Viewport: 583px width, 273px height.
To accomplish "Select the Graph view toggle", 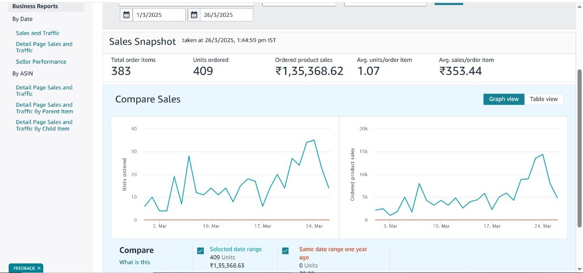I will (504, 99).
